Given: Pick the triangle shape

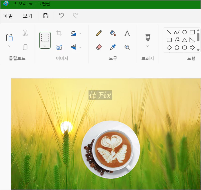Looking at the screenshot, I should click(184, 40).
